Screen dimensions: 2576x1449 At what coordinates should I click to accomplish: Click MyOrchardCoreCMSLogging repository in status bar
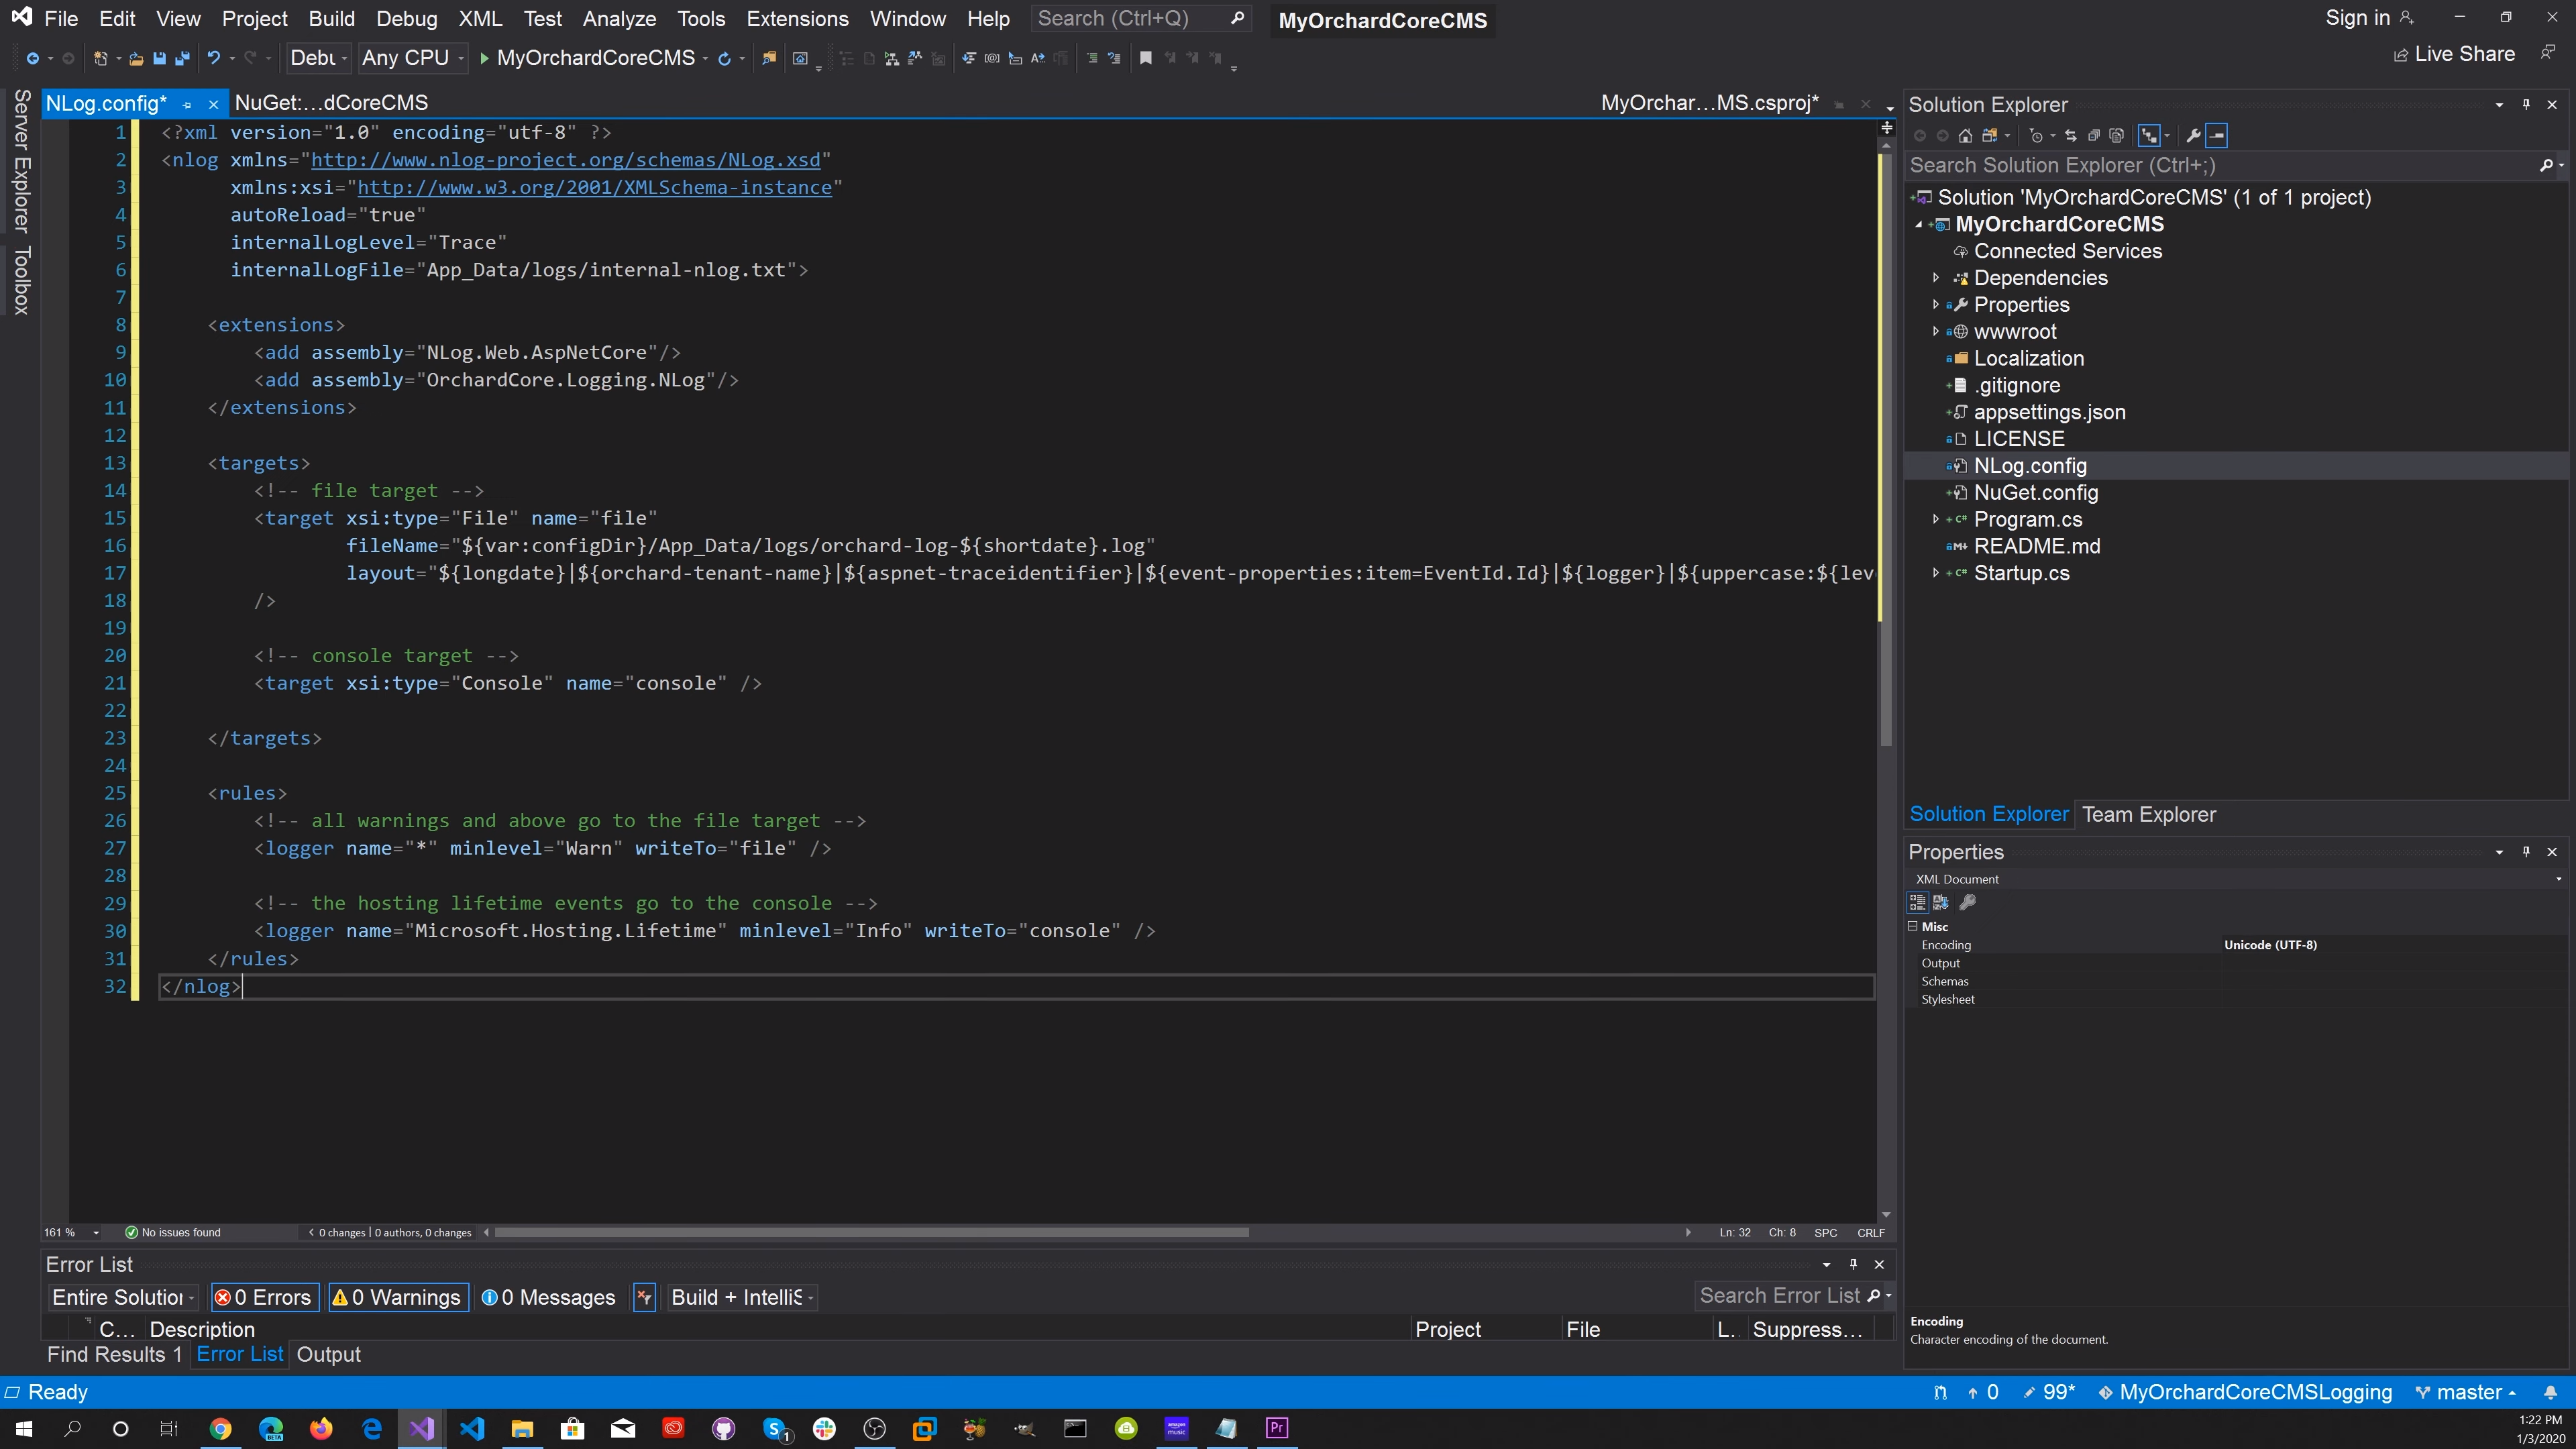tap(2245, 1392)
